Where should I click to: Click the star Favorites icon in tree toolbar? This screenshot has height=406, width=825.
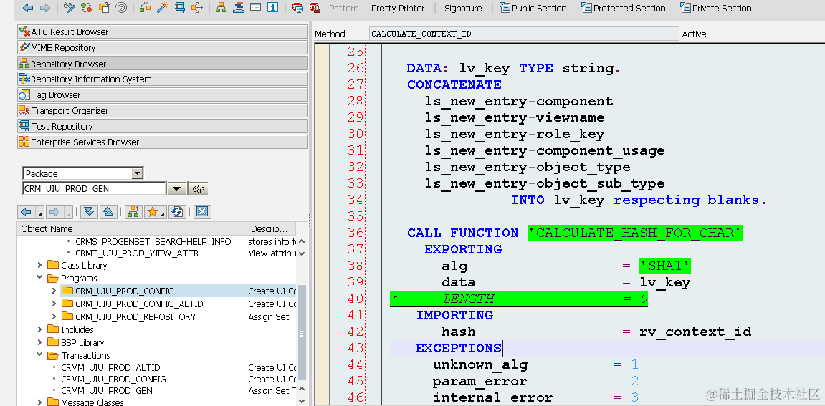(152, 211)
